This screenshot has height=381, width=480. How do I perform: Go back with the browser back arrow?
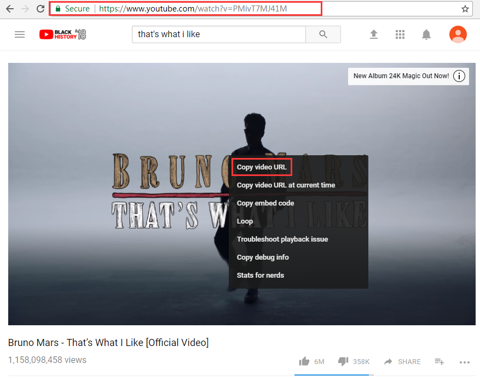[10, 9]
